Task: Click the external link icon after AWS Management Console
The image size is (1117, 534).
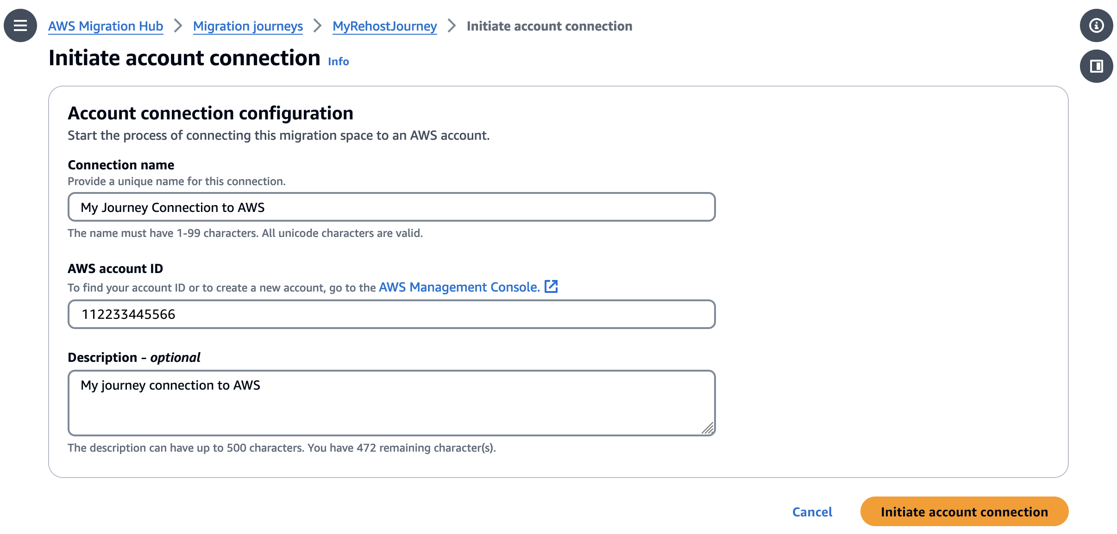Action: 552,286
